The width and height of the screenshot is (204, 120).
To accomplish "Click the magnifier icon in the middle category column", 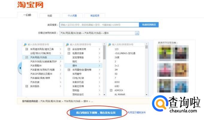I will pyautogui.click(x=67, y=45).
